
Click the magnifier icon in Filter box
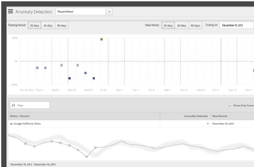tap(13, 105)
